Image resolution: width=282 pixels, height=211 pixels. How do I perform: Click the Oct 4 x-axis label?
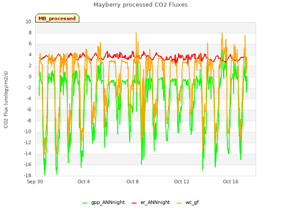click(x=84, y=182)
